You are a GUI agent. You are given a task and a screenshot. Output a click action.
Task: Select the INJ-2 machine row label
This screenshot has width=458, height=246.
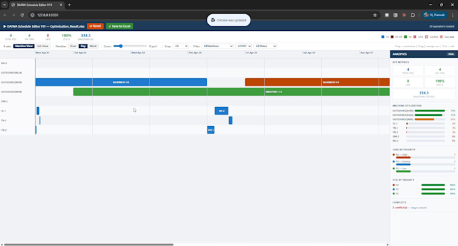[4, 63]
